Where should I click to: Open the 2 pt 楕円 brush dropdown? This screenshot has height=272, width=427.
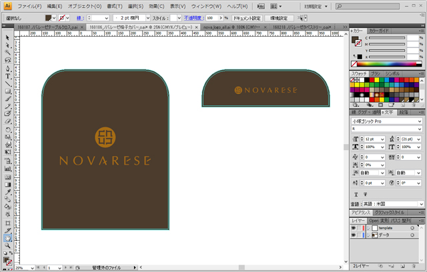148,18
